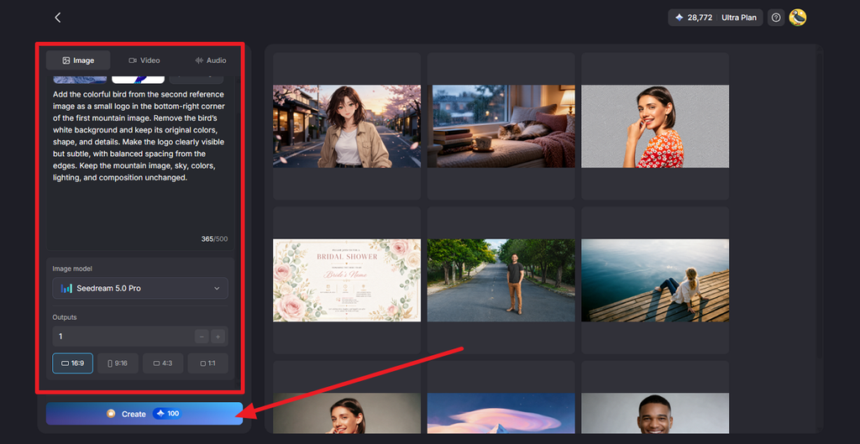The height and width of the screenshot is (444, 860).
Task: Click the Create button
Action: [144, 414]
